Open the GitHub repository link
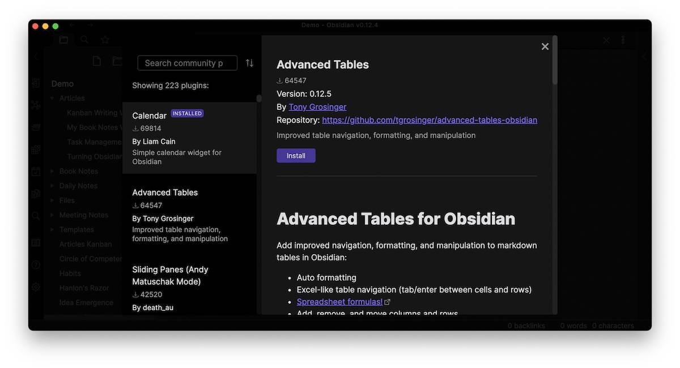 tap(430, 120)
